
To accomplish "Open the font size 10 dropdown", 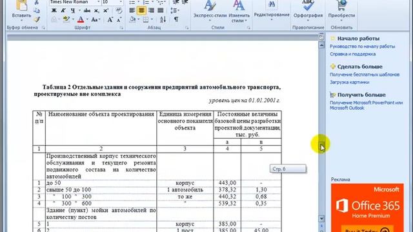I will tap(121, 2).
